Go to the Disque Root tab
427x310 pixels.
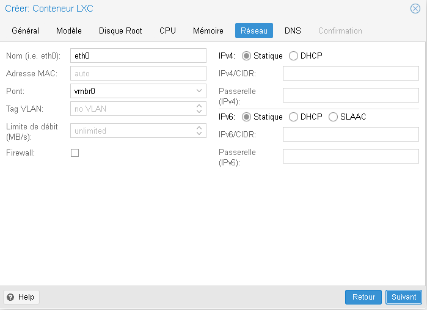pos(120,31)
